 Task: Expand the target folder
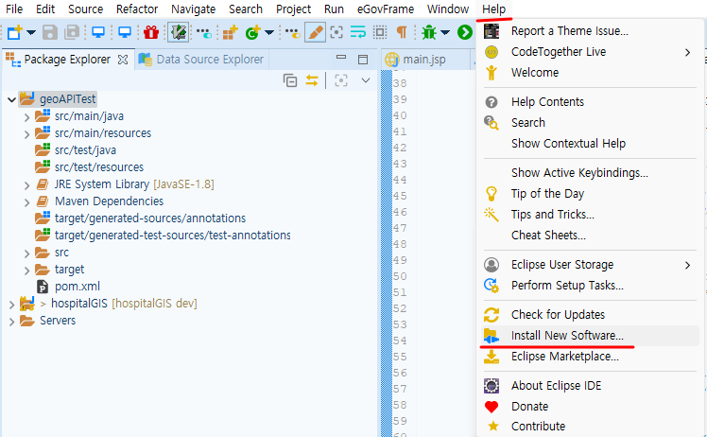(26, 271)
